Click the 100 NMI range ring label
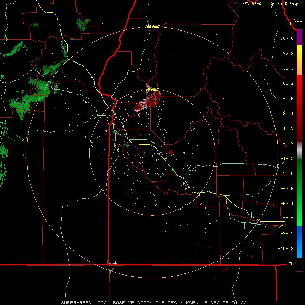 [152, 27]
